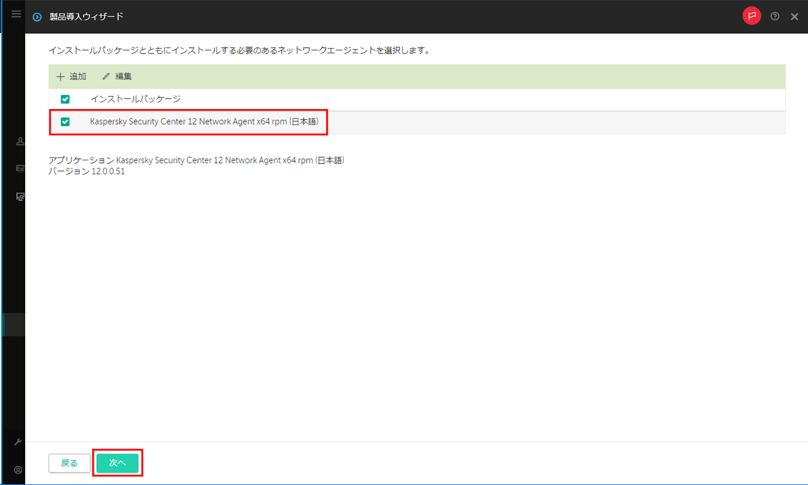The width and height of the screenshot is (808, 485).
Task: Select the Kaspersky Network Agent list row
Action: (x=202, y=122)
